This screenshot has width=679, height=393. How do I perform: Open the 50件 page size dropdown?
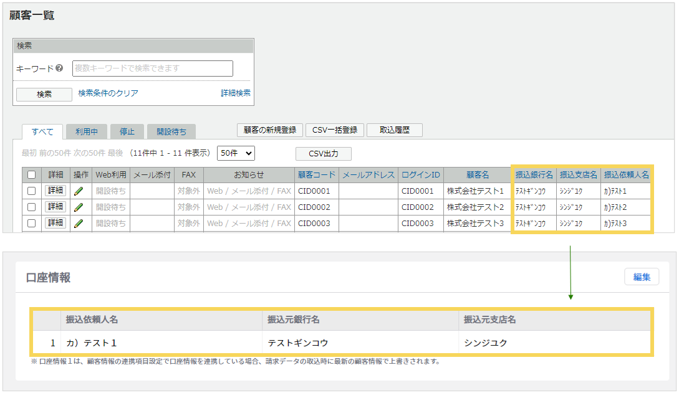236,153
